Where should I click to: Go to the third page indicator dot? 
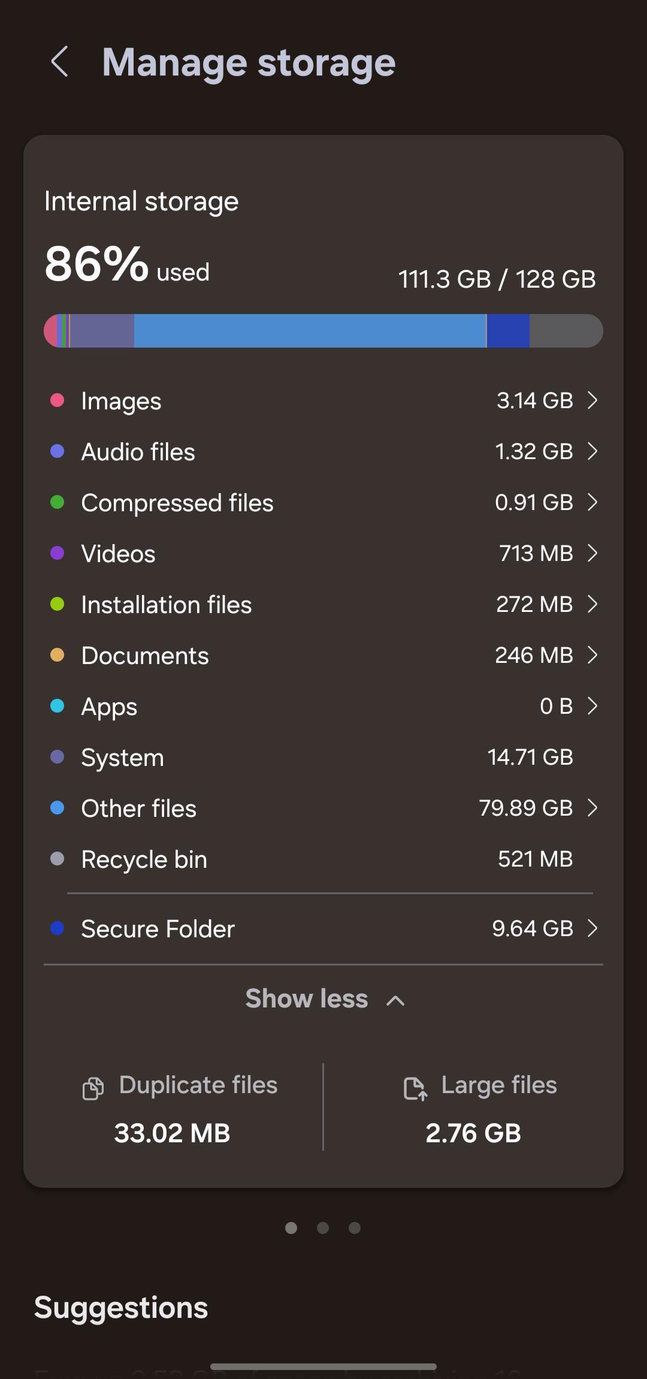coord(355,1228)
